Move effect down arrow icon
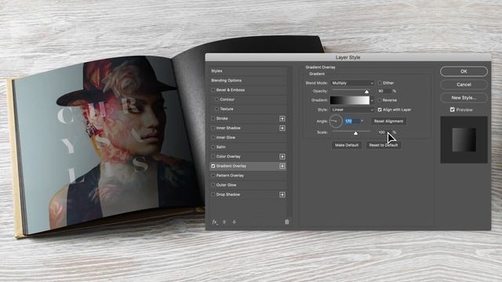The image size is (502, 282). [x=235, y=222]
